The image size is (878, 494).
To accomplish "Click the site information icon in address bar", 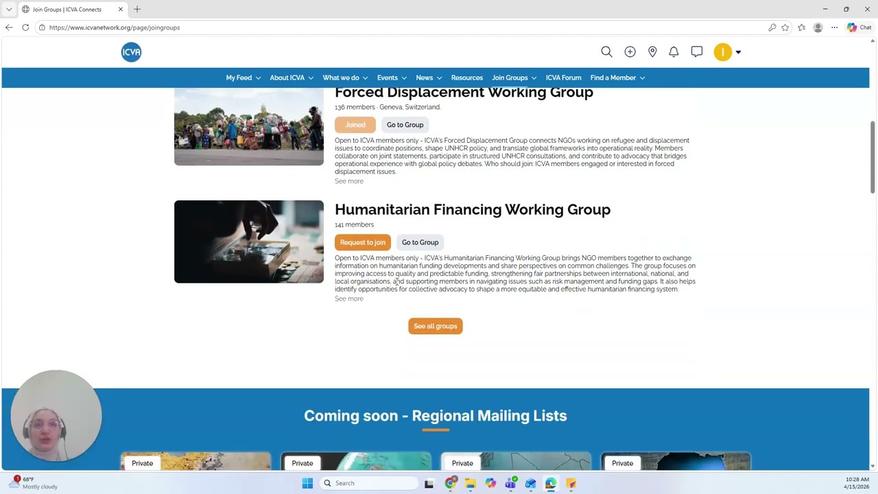I will [x=42, y=27].
